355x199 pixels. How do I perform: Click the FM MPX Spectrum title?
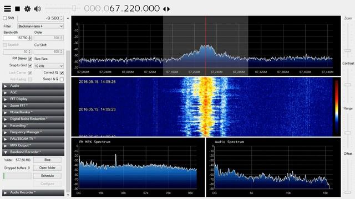tap(95, 142)
